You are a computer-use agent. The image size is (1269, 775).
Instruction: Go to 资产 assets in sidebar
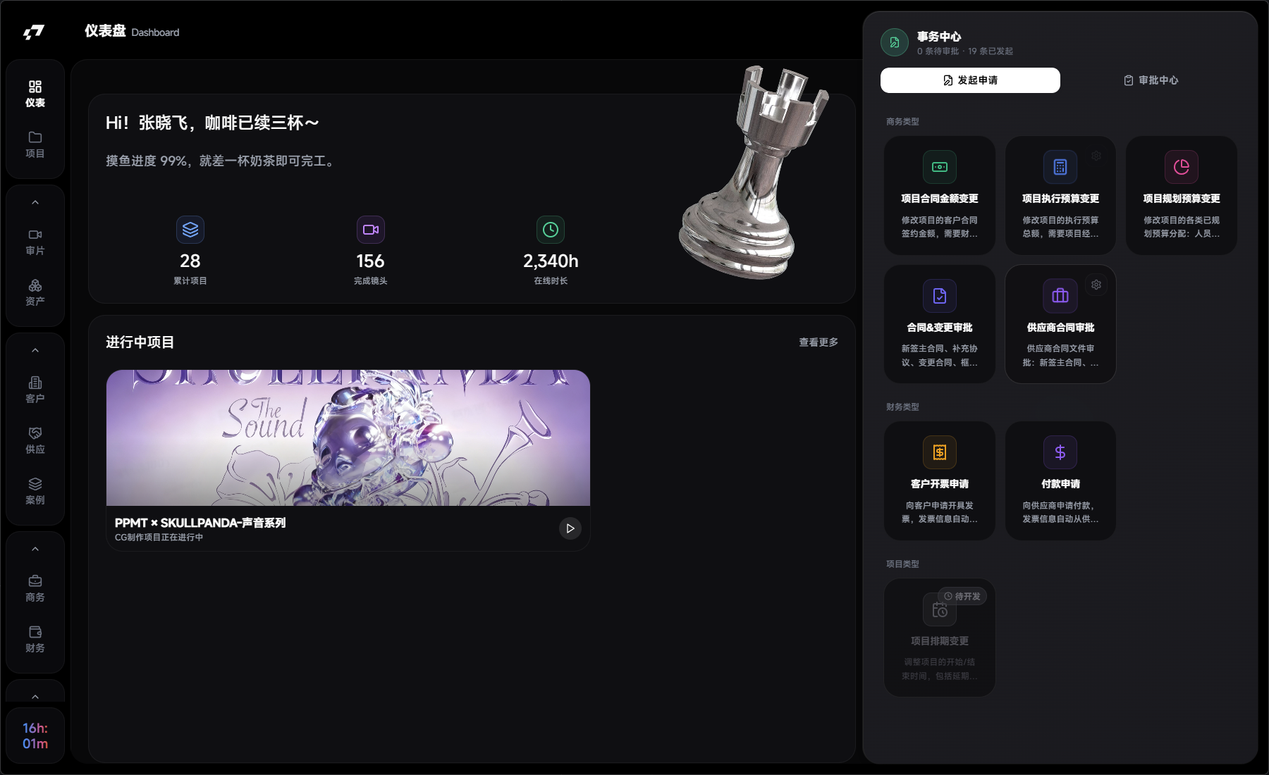click(x=35, y=292)
